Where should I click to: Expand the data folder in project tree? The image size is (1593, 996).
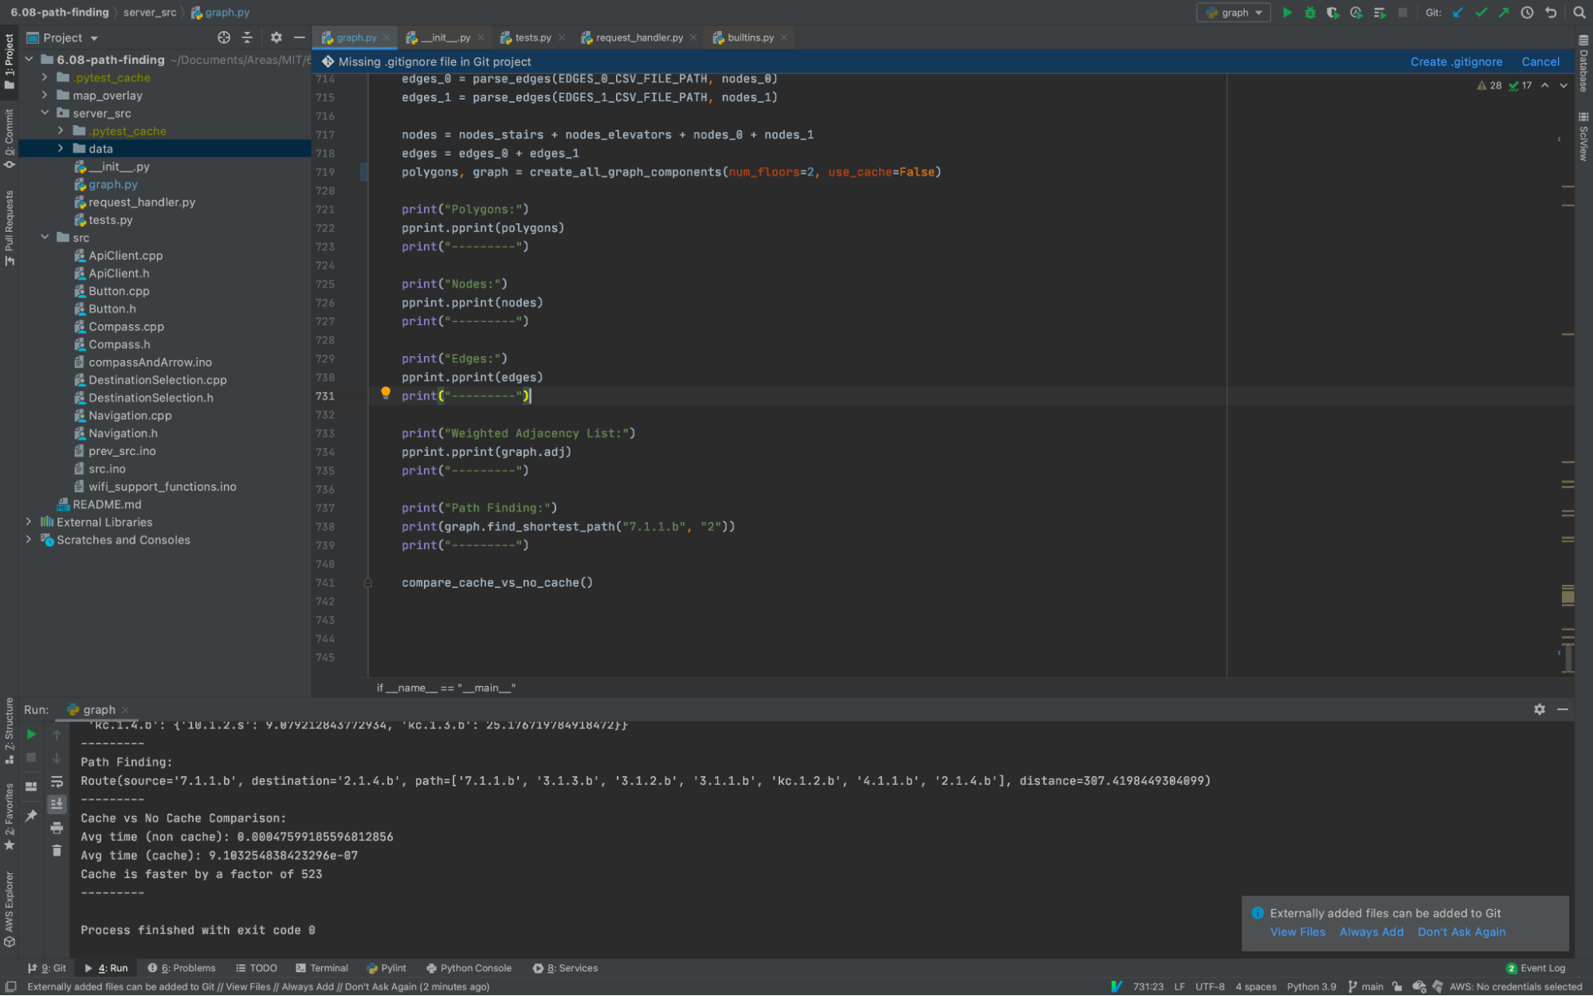[x=61, y=149]
